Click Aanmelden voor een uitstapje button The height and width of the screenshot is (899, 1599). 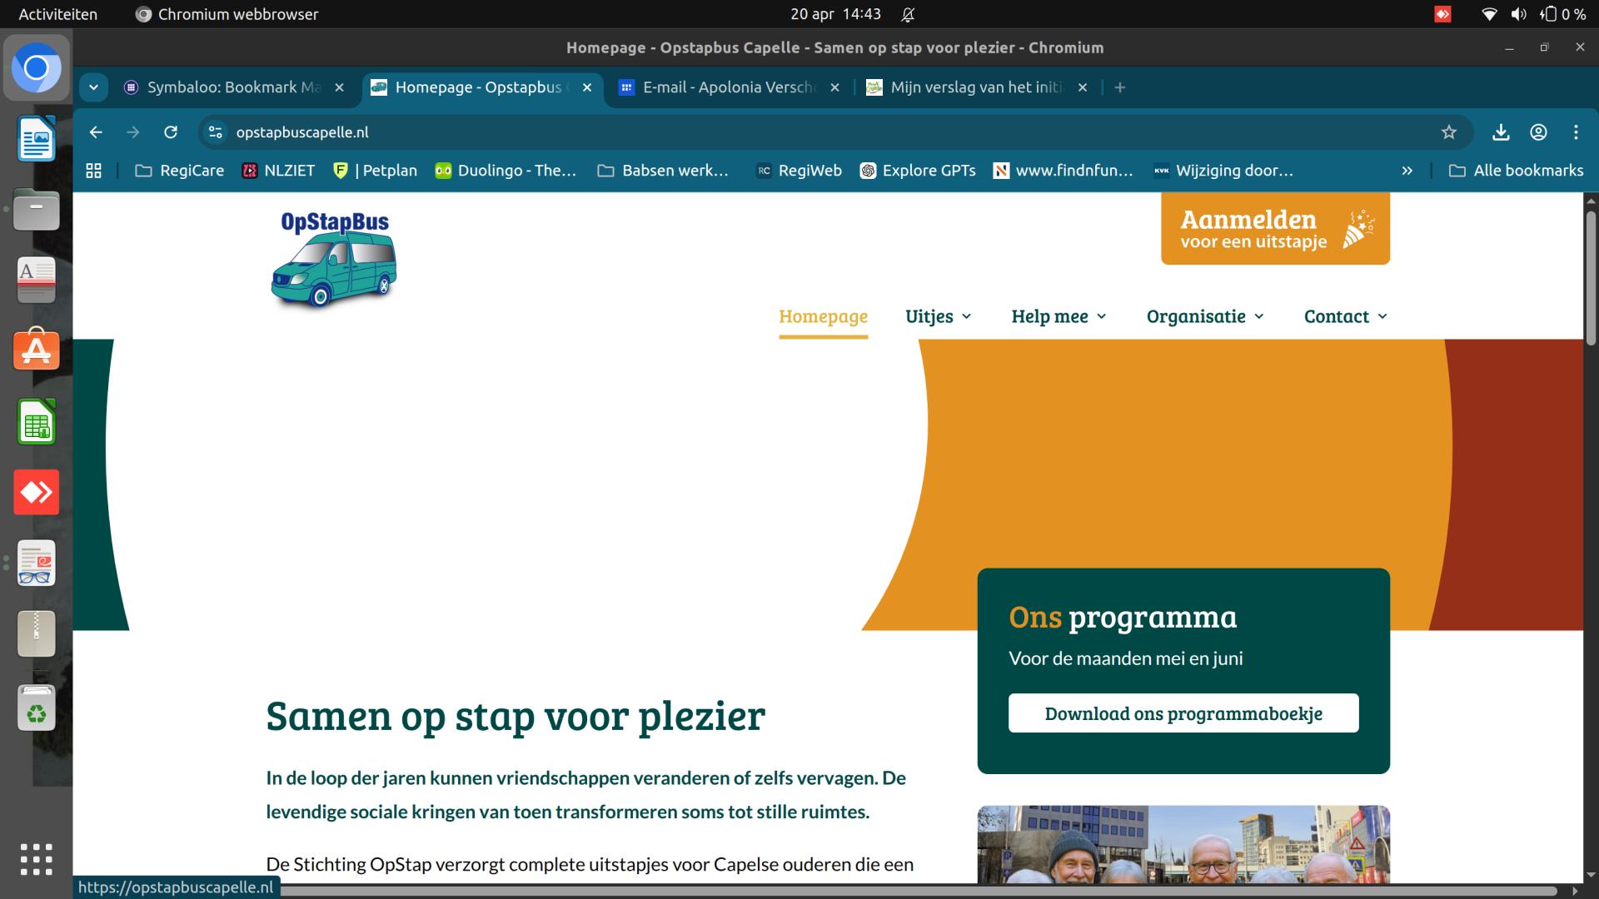1275,229
